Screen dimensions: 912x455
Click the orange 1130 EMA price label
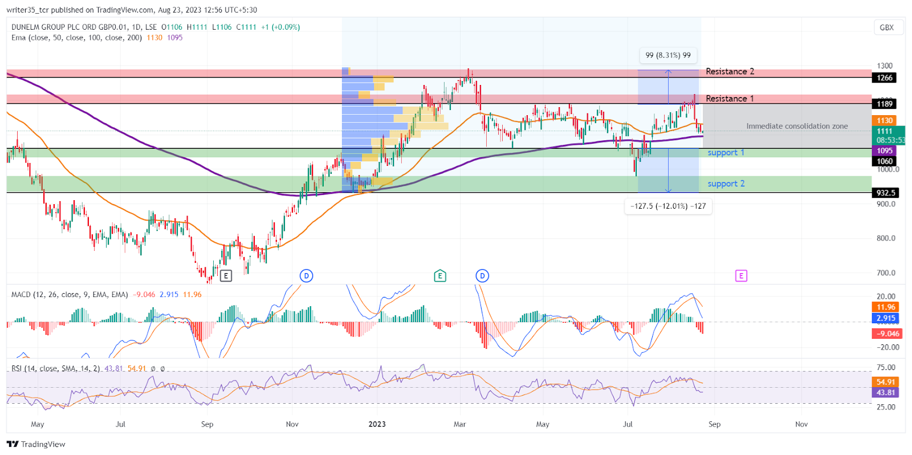pos(885,120)
